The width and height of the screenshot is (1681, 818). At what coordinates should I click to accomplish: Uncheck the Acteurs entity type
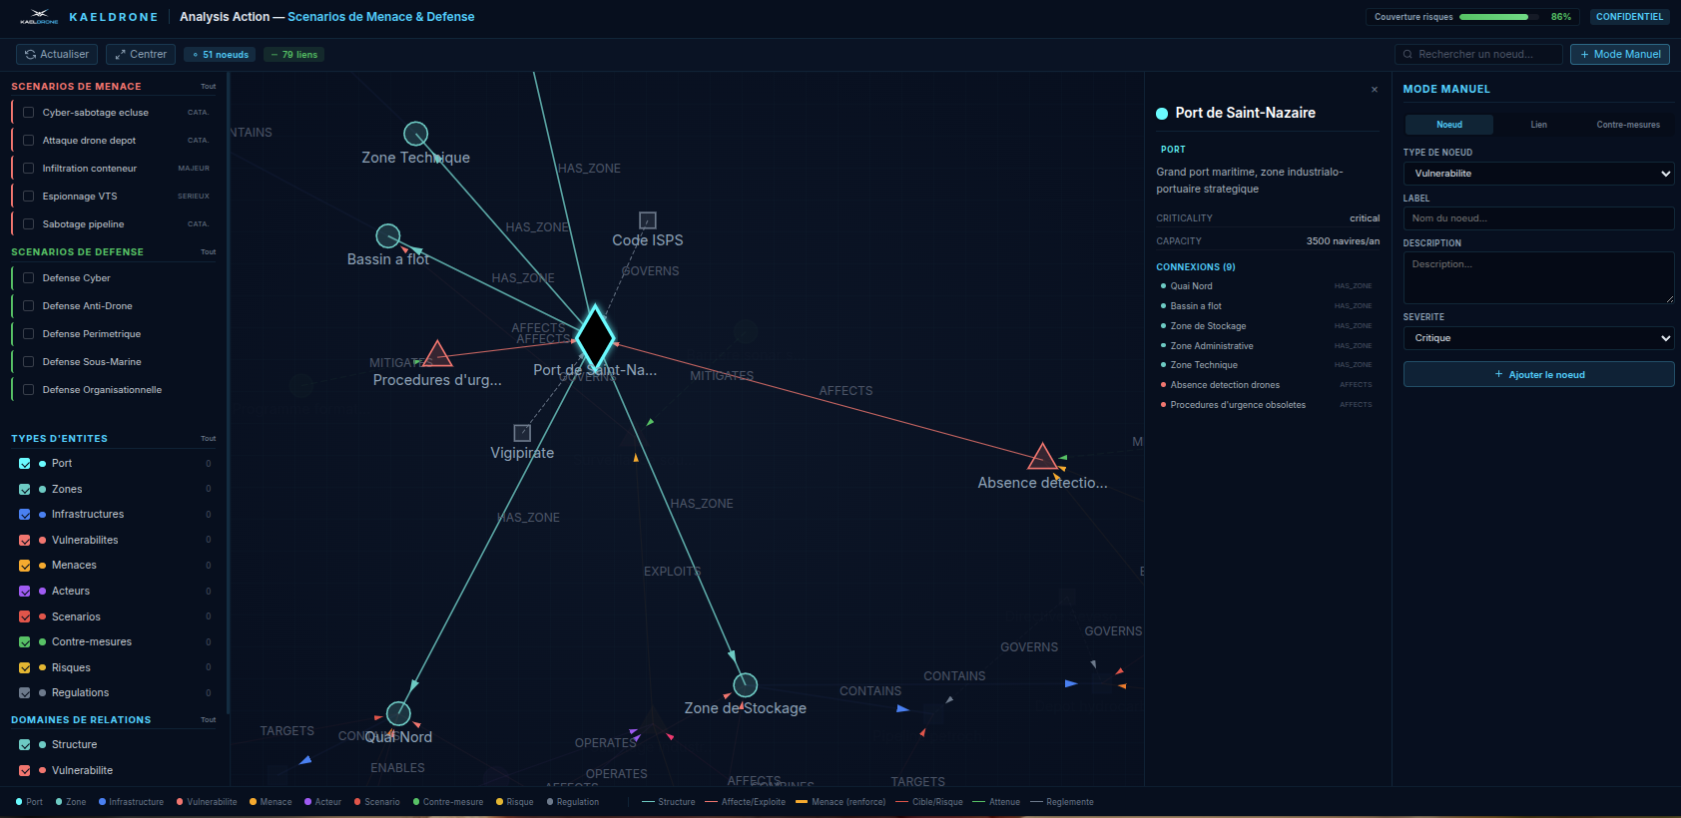[x=25, y=591]
